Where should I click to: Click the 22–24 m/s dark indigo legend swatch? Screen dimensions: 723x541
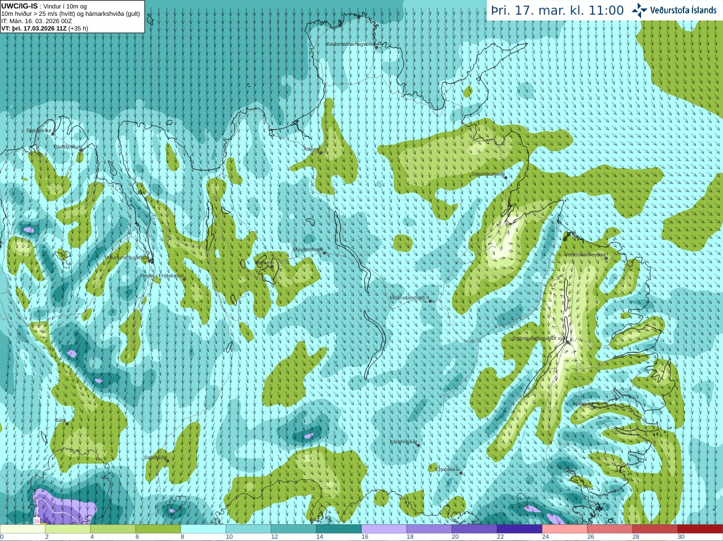coord(520,529)
